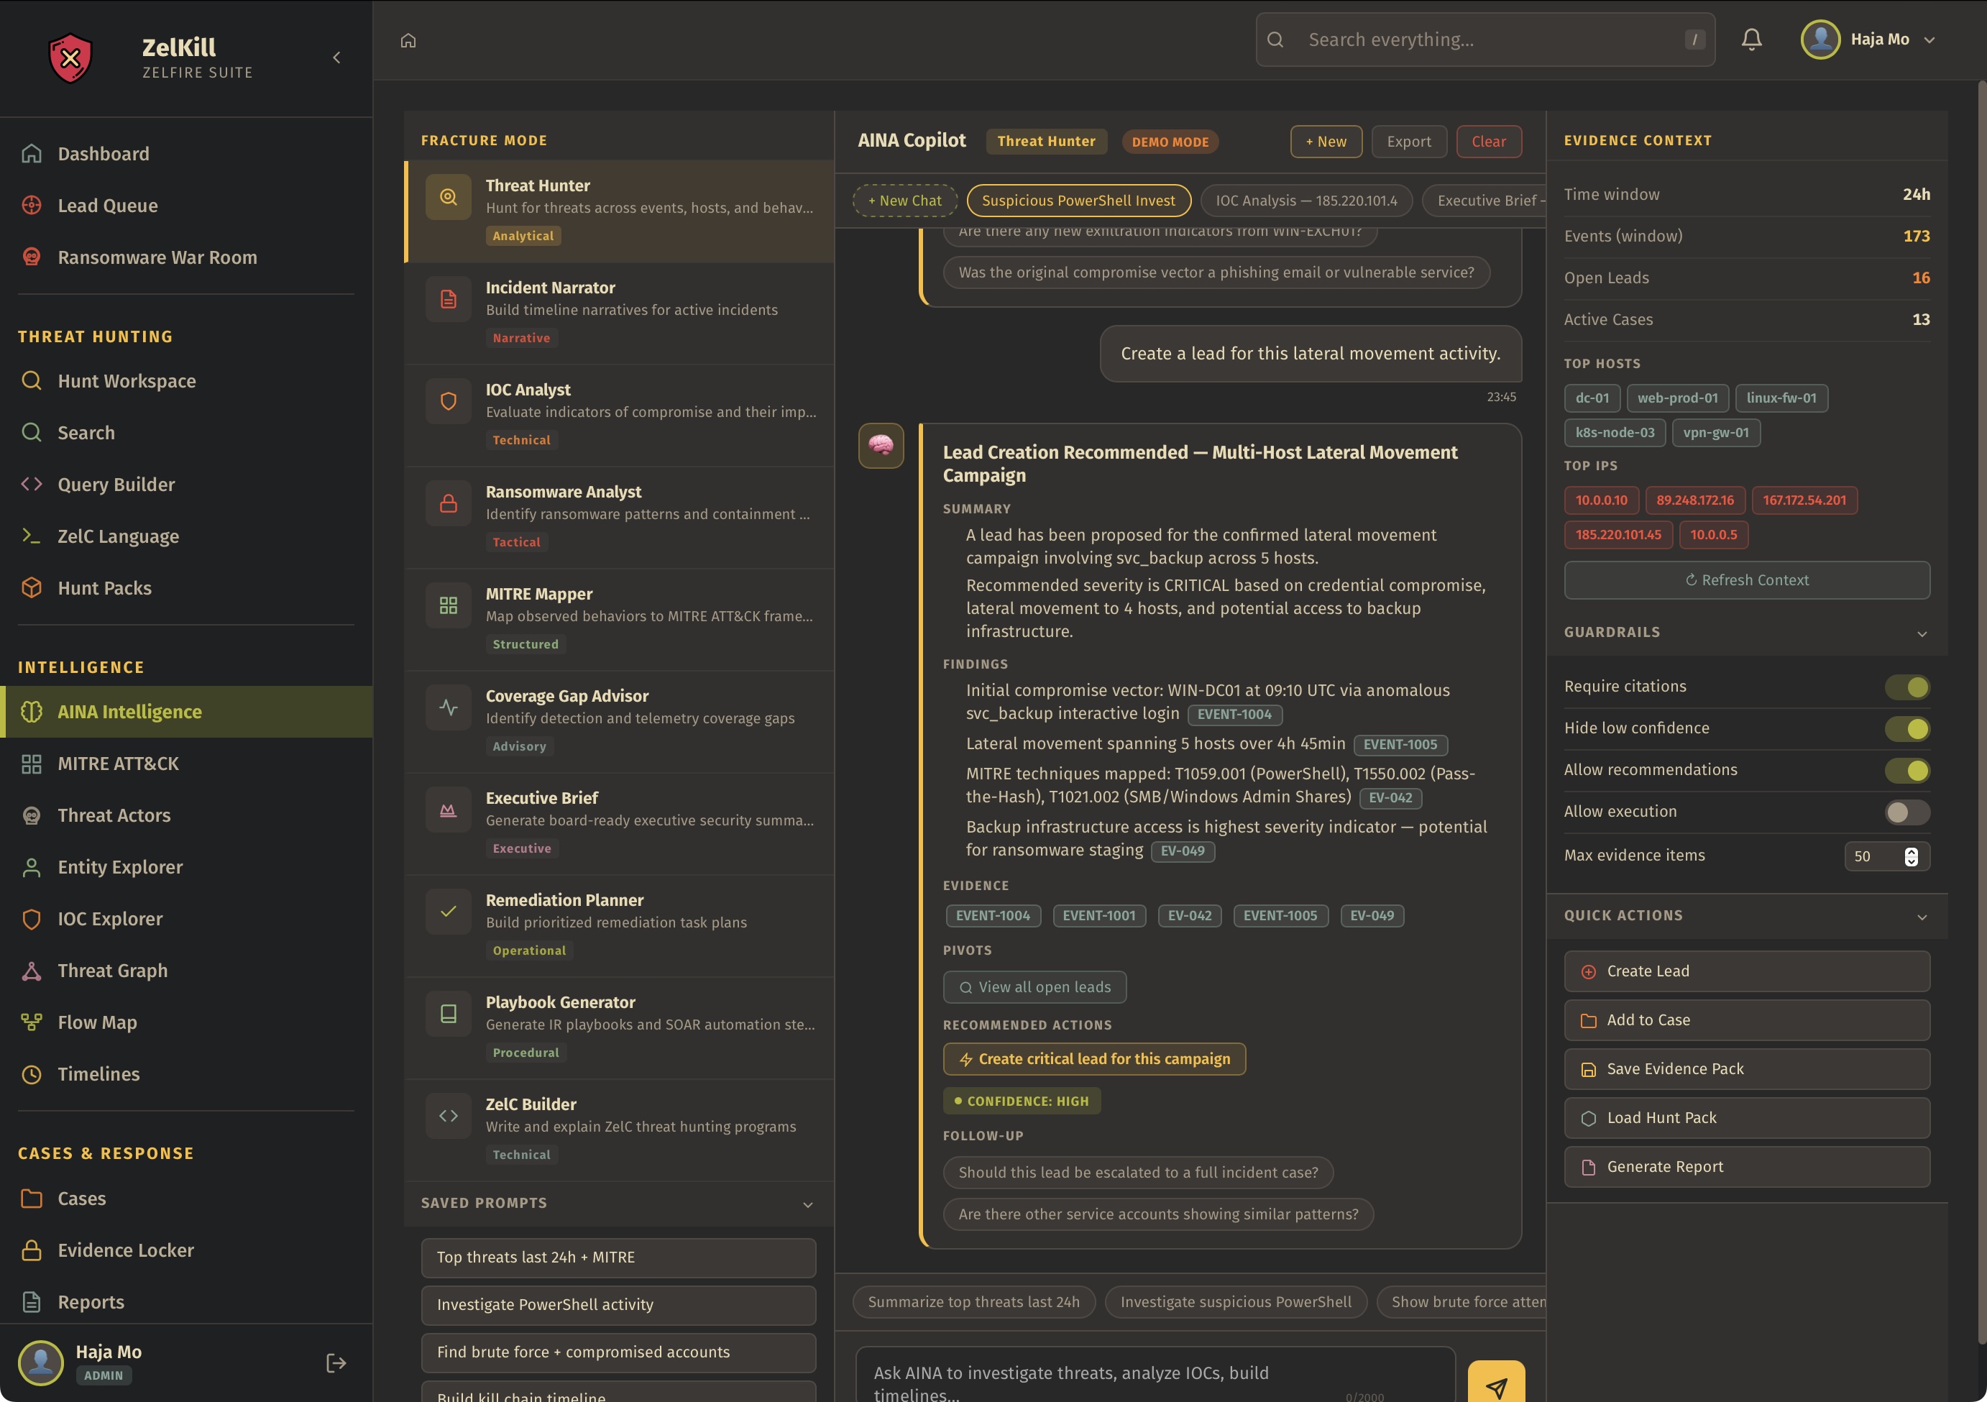Open Ransomware War Room menu item
The image size is (1987, 1402).
(x=157, y=257)
